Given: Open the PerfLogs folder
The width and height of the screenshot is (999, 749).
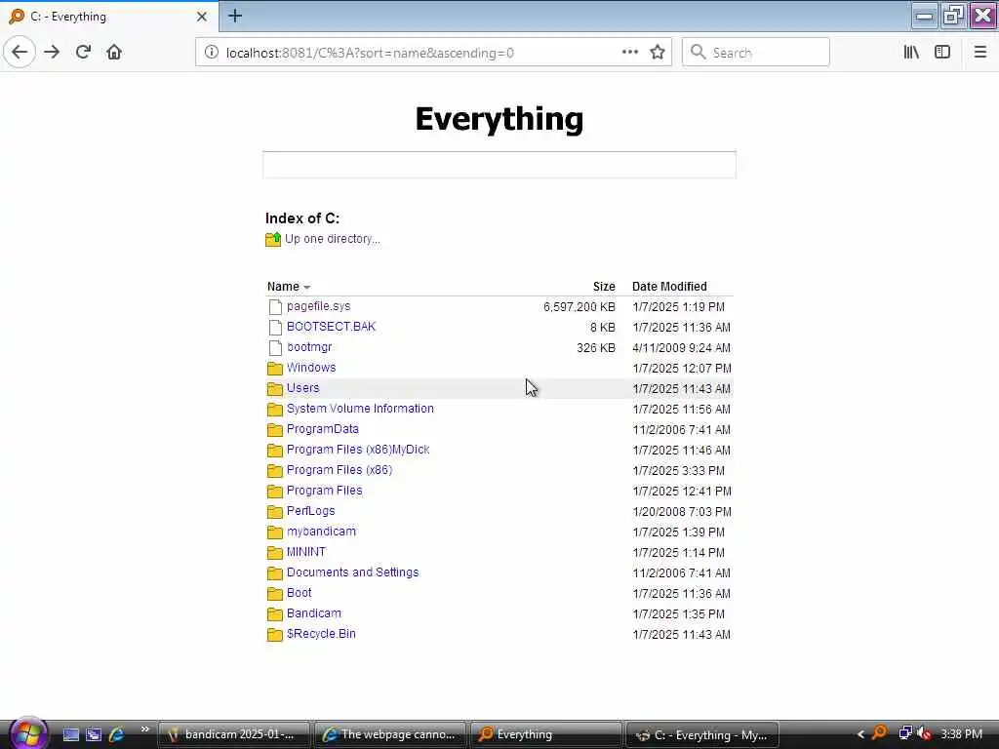Looking at the screenshot, I should click(310, 511).
